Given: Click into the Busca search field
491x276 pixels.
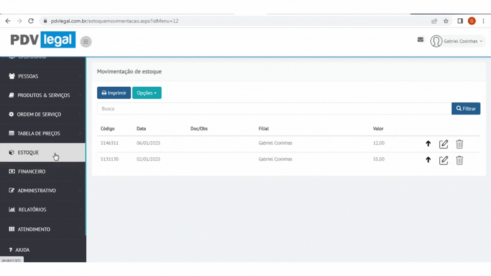Looking at the screenshot, I should click(x=274, y=109).
